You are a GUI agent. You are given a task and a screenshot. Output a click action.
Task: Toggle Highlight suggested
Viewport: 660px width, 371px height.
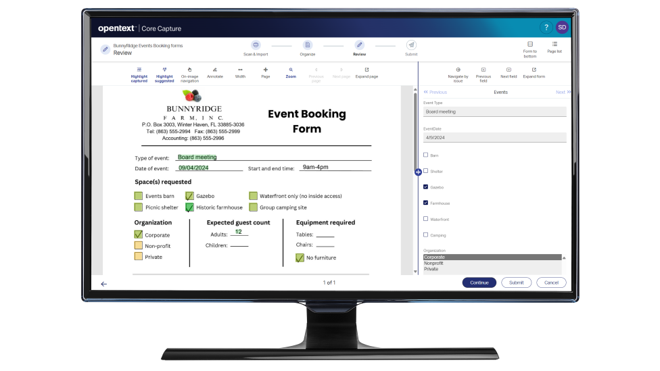pos(164,75)
